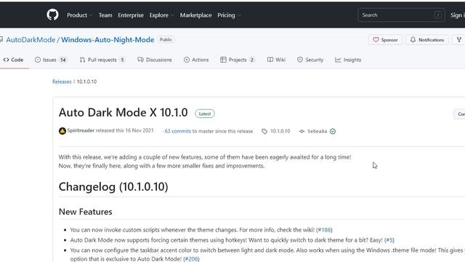Click the Issues count badge 54
Screen dimensions: 465x262
[x=63, y=60]
